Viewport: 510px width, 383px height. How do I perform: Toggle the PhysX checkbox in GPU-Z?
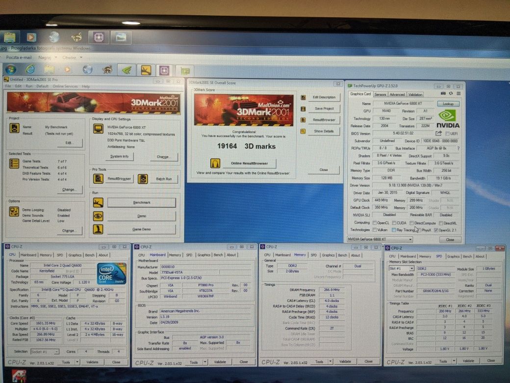(x=419, y=230)
